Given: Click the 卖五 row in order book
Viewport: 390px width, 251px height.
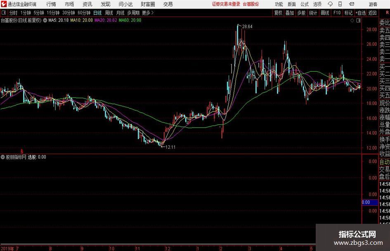Looking at the screenshot, I should tap(385, 30).
